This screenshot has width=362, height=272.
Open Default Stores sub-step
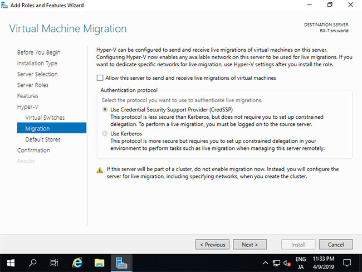(43, 139)
